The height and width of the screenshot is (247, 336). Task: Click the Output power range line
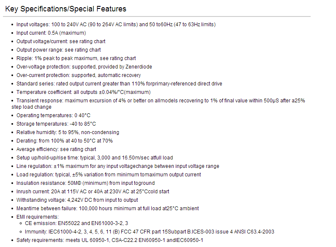pos(58,50)
